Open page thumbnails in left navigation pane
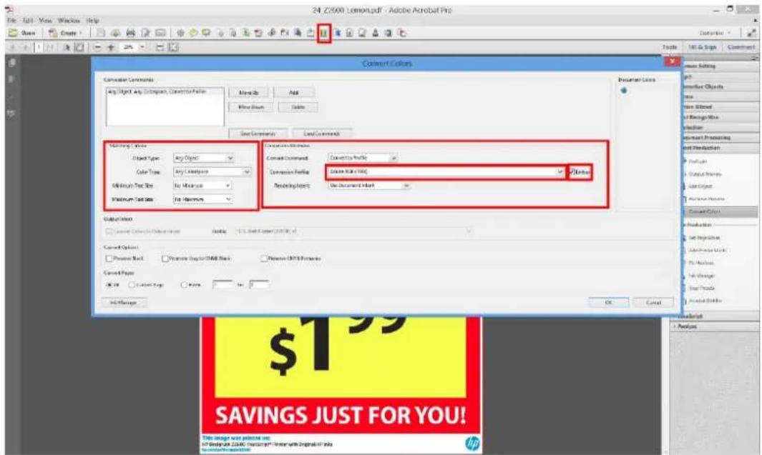762x455 pixels. (x=12, y=63)
